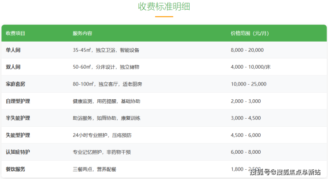Select the 单人间 row label
Screen dimensions: 328x179
pyautogui.click(x=13, y=51)
